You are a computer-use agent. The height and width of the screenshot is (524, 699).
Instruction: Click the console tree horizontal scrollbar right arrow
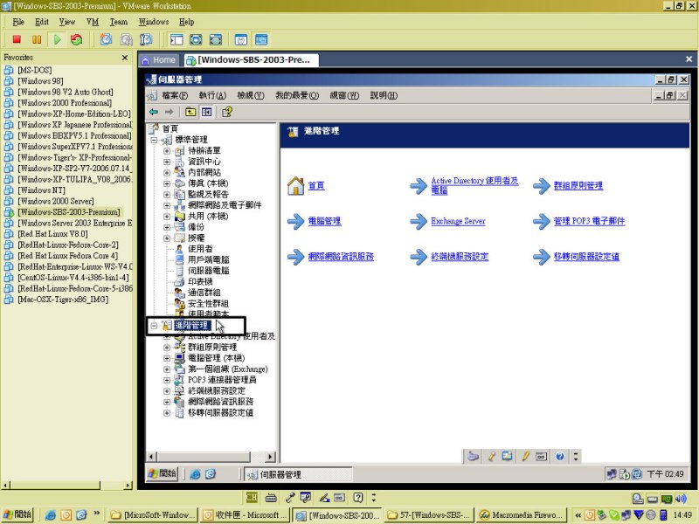click(270, 457)
